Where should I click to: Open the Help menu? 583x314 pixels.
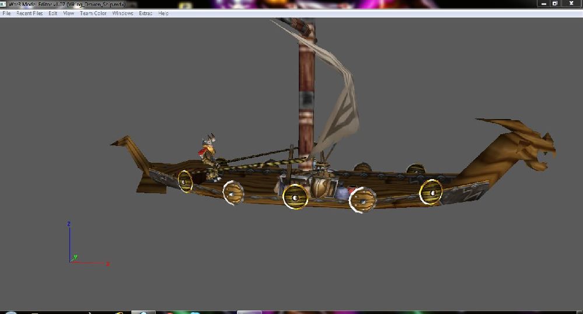[x=163, y=13]
